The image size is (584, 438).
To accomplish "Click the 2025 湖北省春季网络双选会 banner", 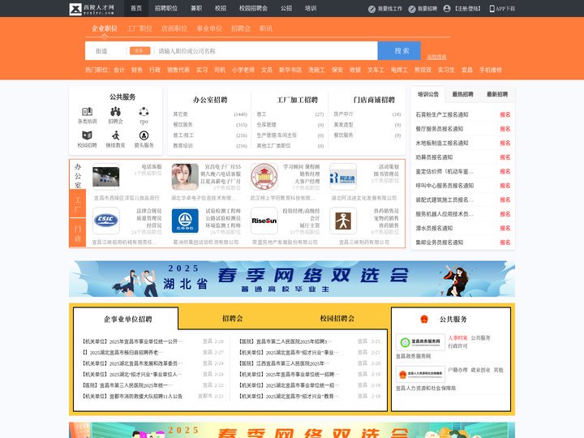I will 292,278.
